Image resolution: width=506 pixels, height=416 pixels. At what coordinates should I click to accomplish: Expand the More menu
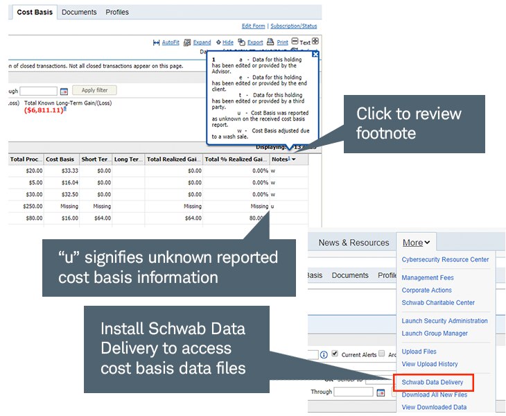[x=416, y=243]
